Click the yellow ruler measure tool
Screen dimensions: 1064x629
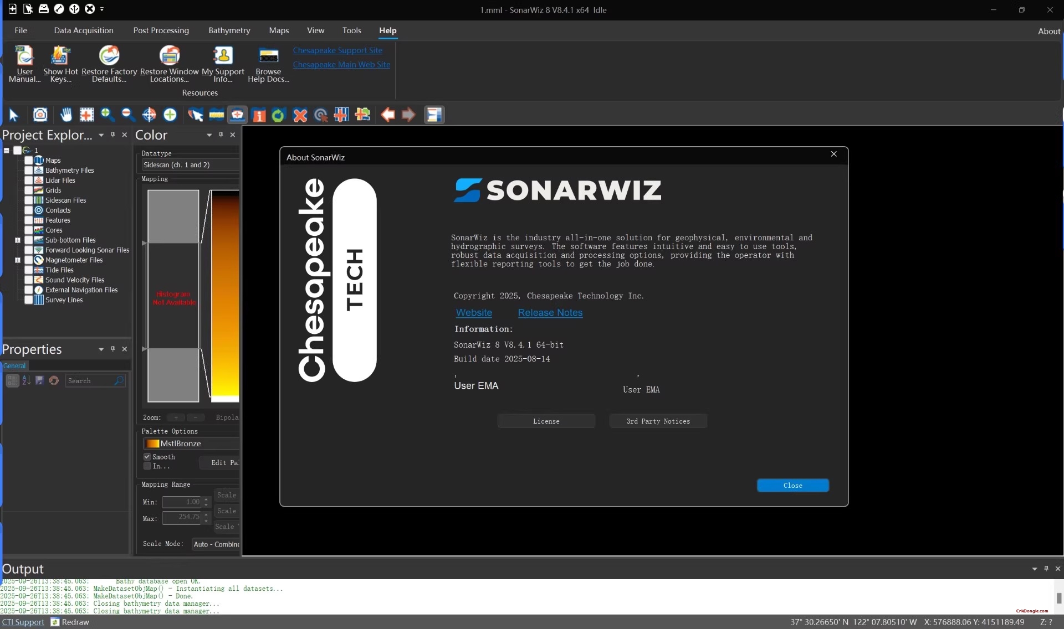click(x=216, y=115)
